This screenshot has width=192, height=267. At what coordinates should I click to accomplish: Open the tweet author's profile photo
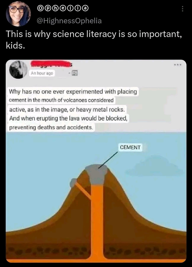(x=18, y=14)
